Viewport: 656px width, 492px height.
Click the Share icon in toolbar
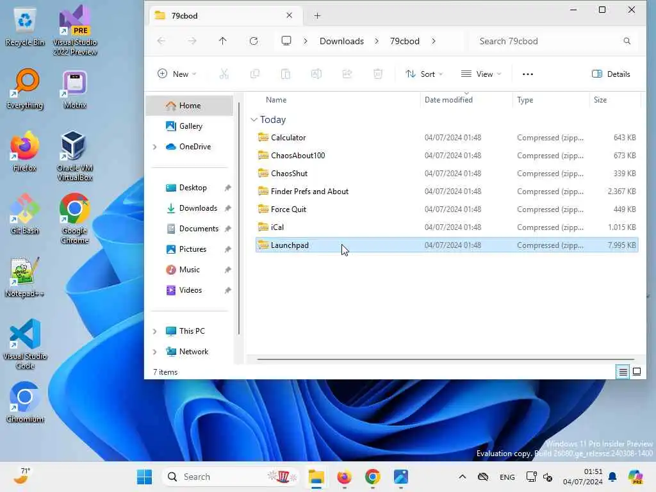coord(347,74)
